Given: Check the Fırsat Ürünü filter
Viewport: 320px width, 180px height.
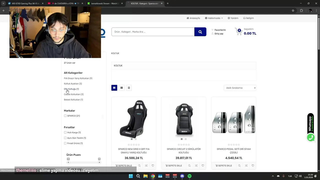Looking at the screenshot, I should 65,143.
